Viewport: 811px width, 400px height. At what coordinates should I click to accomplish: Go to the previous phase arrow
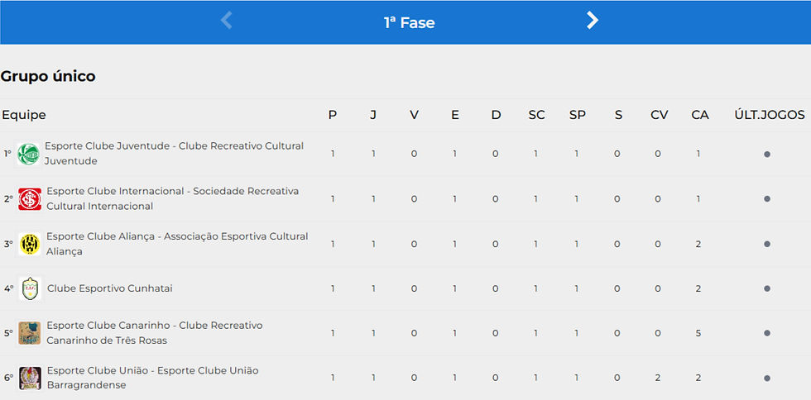227,21
